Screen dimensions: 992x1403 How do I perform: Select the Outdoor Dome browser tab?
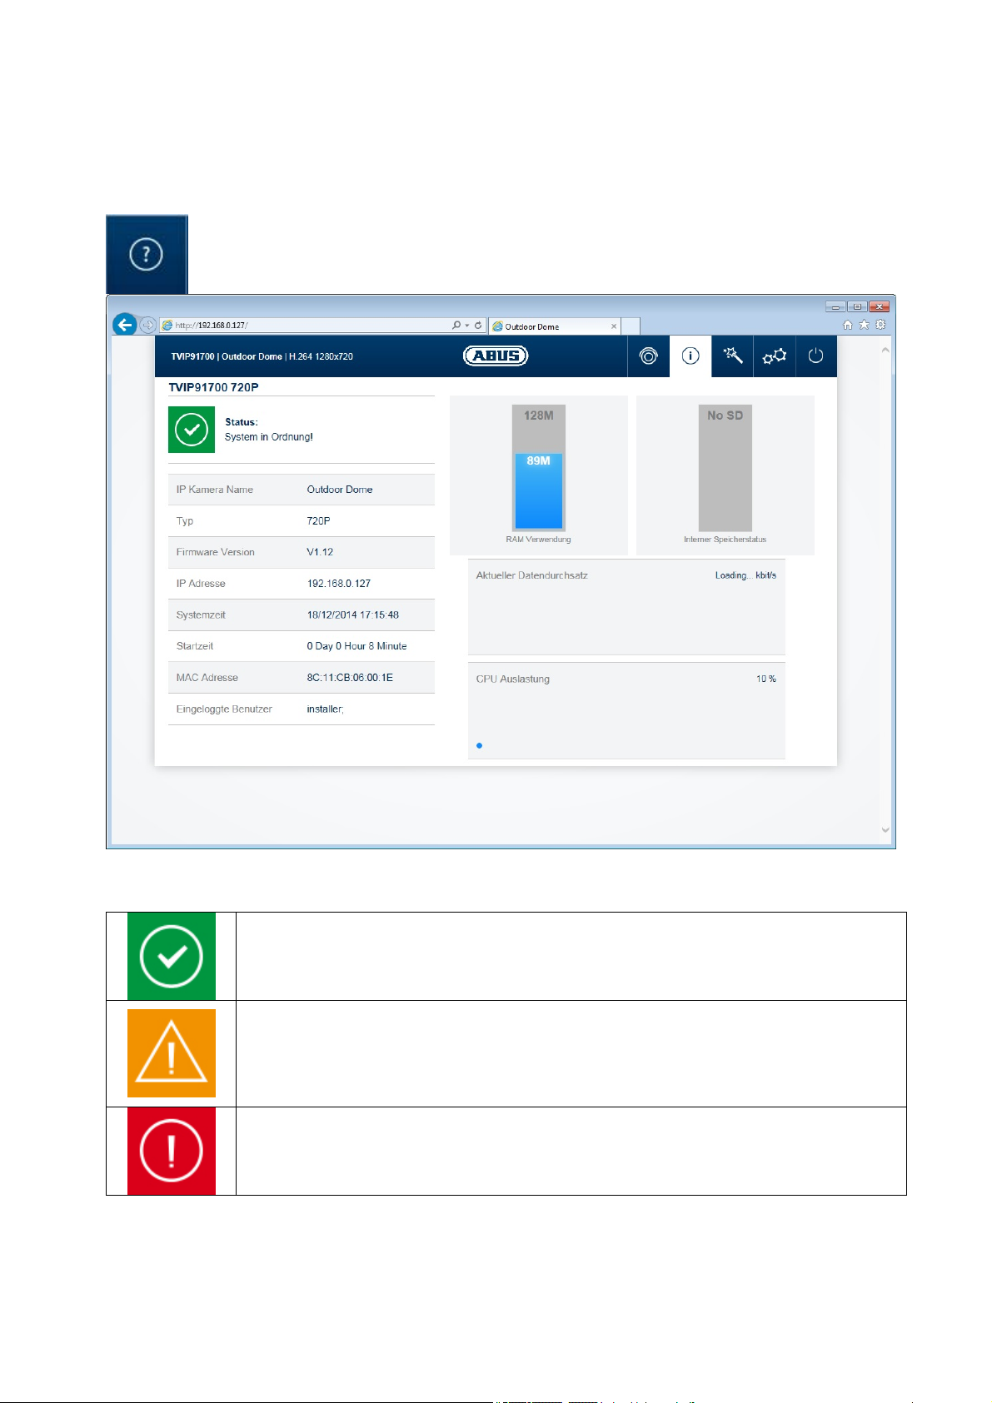[554, 326]
